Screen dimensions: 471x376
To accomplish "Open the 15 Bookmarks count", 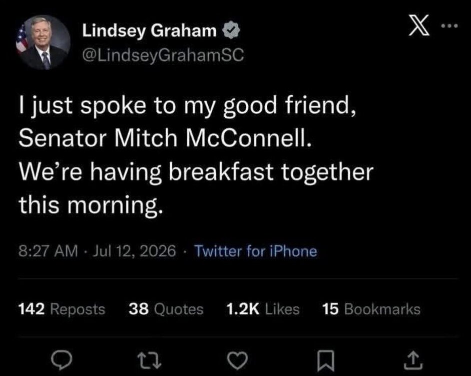I will click(371, 309).
